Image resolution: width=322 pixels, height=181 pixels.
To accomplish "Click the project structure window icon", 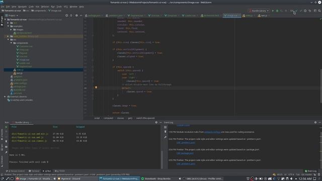I will tap(315, 11).
